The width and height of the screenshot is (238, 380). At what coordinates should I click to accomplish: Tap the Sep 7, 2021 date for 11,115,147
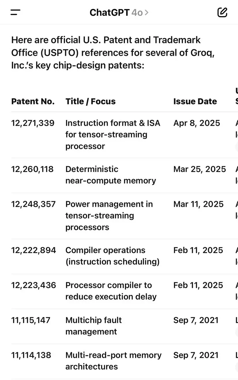coord(196,320)
